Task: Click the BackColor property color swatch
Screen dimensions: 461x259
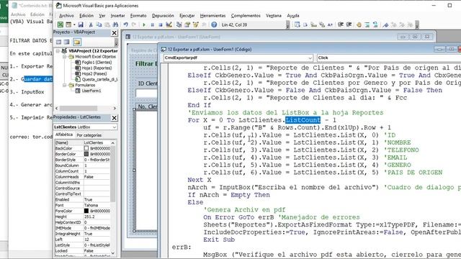Action: tap(86, 148)
